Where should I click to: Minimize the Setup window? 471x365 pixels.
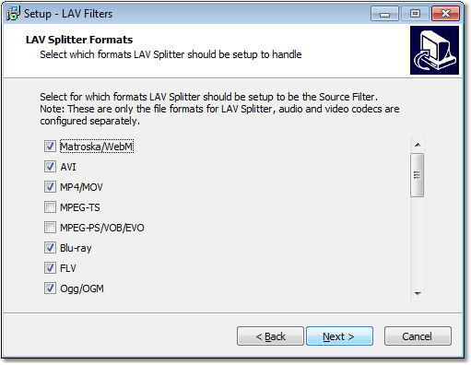pos(384,14)
